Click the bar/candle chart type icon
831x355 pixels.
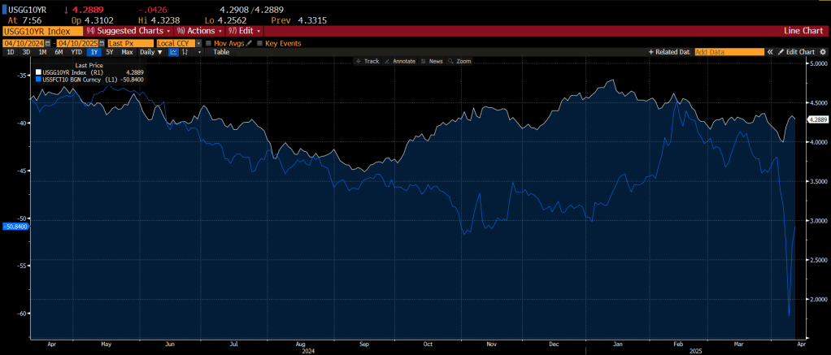tap(186, 52)
